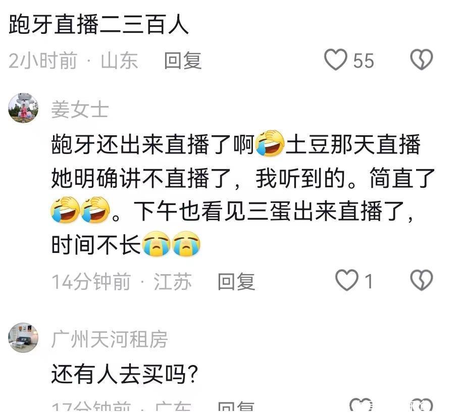Open 广州天河租房 avatar picture
The image size is (462, 416).
[23, 338]
